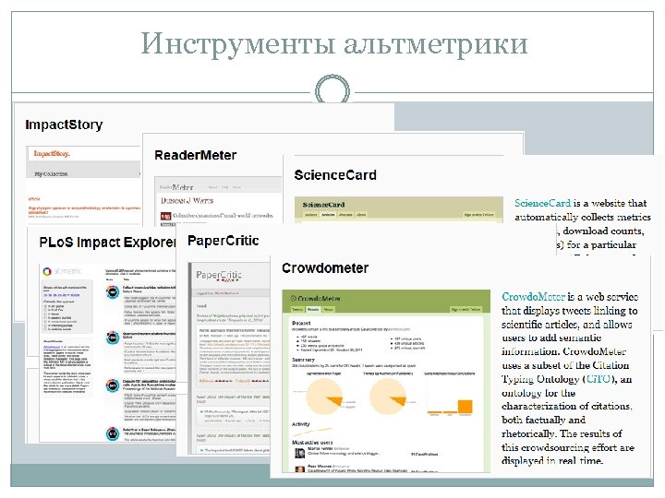Click the Dataset section label in CrowdoMeter

point(301,323)
